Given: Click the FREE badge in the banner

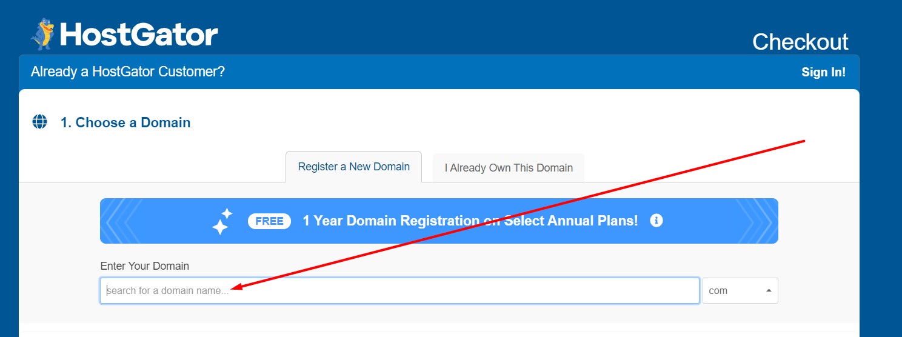Looking at the screenshot, I should (270, 221).
